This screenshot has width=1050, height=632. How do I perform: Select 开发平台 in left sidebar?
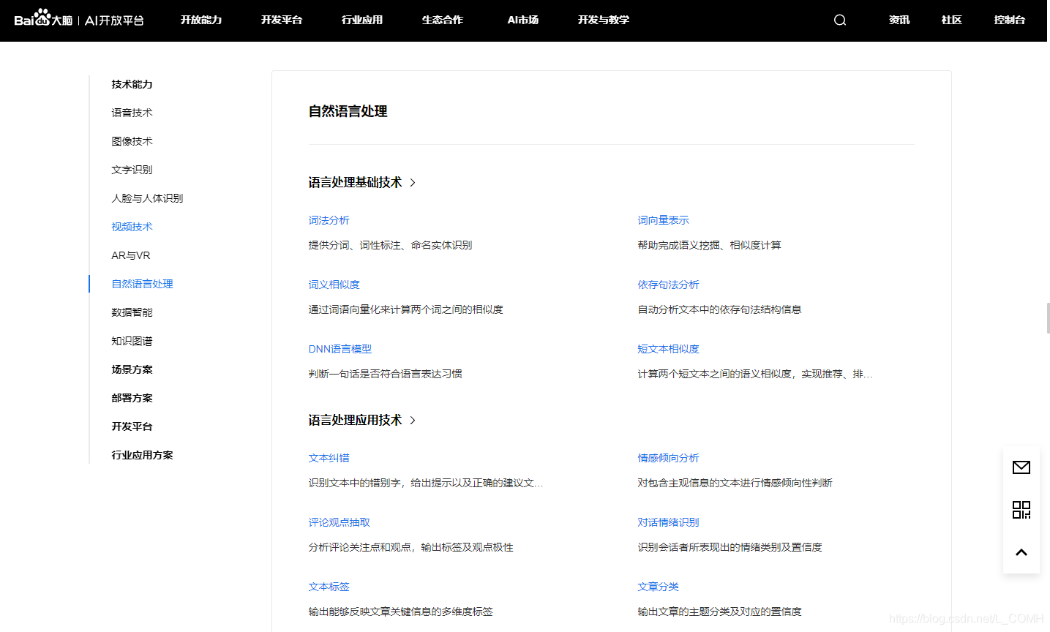coord(132,426)
